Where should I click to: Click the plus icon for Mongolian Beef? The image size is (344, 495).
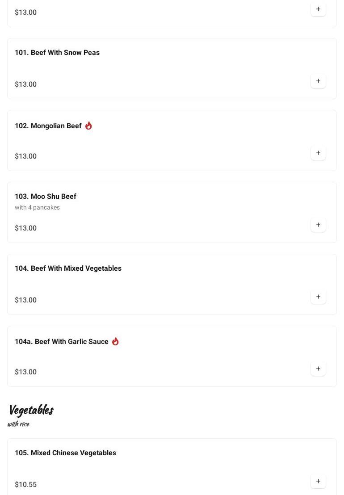coord(318,153)
